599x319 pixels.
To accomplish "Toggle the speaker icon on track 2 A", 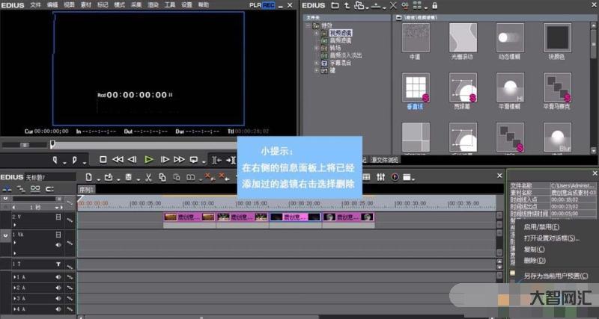I will (x=58, y=287).
